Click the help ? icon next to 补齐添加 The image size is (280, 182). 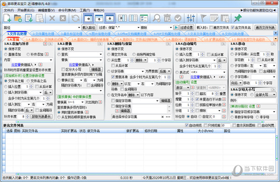click(x=47, y=54)
